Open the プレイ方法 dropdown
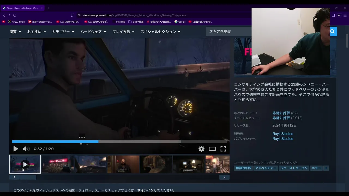 click(x=124, y=32)
